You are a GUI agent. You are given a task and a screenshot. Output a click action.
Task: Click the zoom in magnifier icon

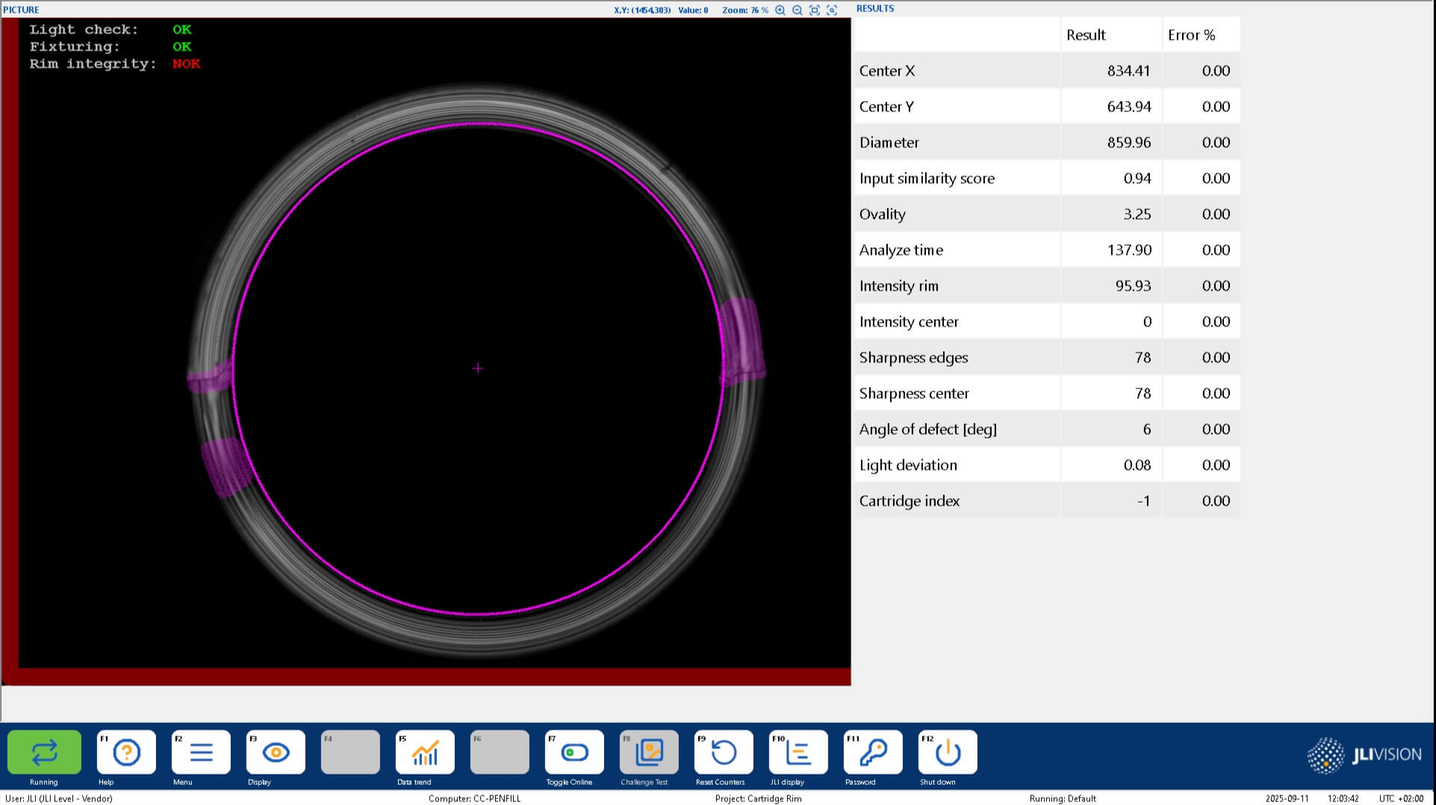tap(780, 10)
